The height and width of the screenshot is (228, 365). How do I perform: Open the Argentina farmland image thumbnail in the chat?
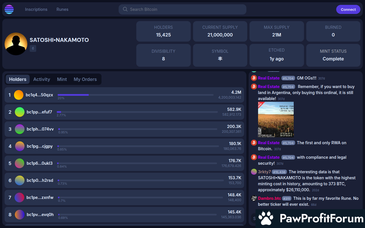[x=276, y=119]
